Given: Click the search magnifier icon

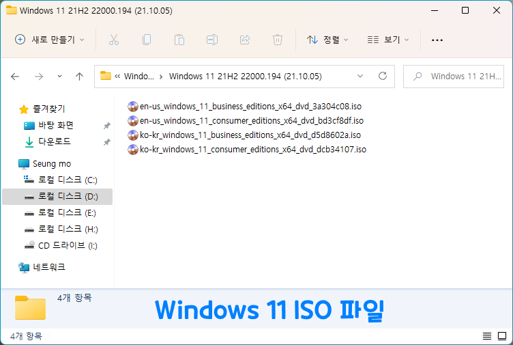Looking at the screenshot, I should [417, 77].
